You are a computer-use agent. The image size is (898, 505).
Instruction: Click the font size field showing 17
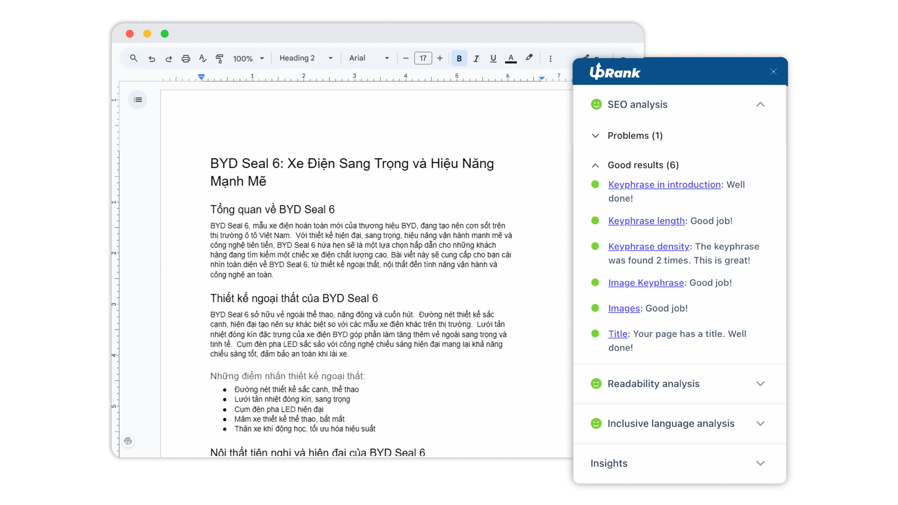point(423,58)
